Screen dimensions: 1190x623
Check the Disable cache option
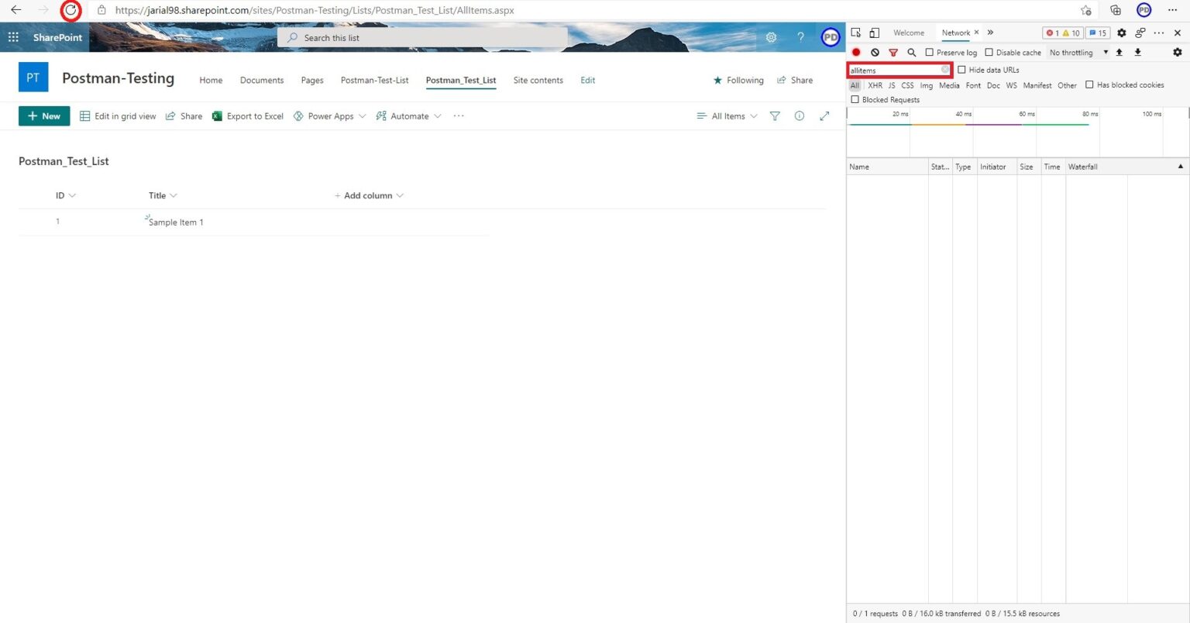pos(989,52)
